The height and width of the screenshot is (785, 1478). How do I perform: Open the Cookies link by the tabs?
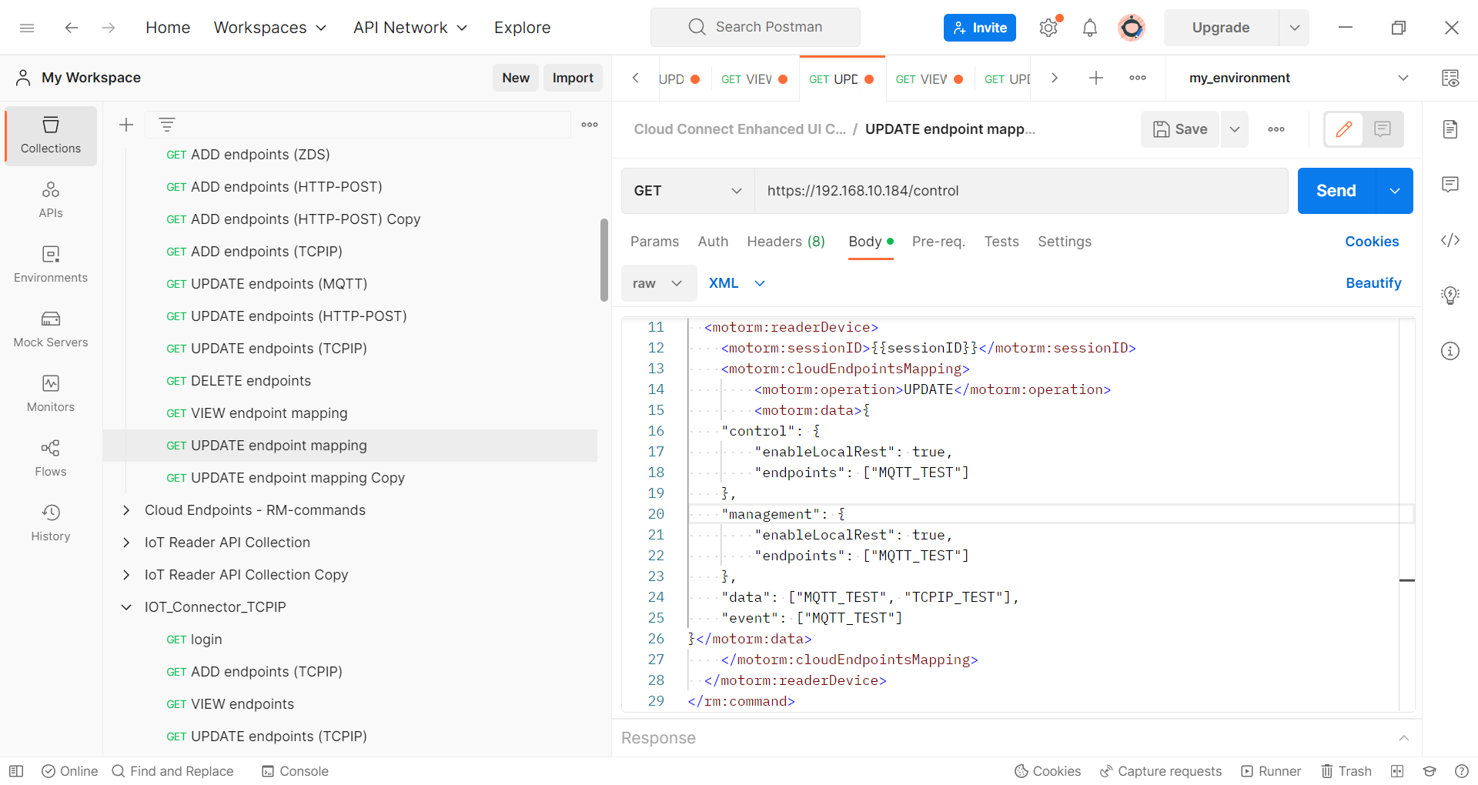click(x=1372, y=242)
